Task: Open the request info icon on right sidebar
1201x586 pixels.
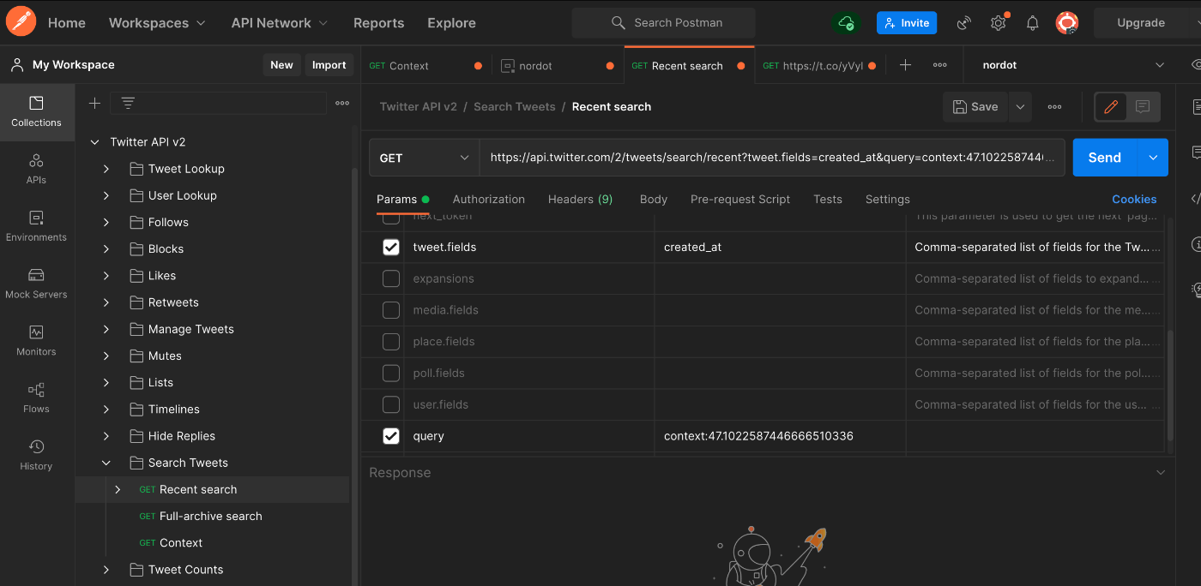Action: [1196, 244]
